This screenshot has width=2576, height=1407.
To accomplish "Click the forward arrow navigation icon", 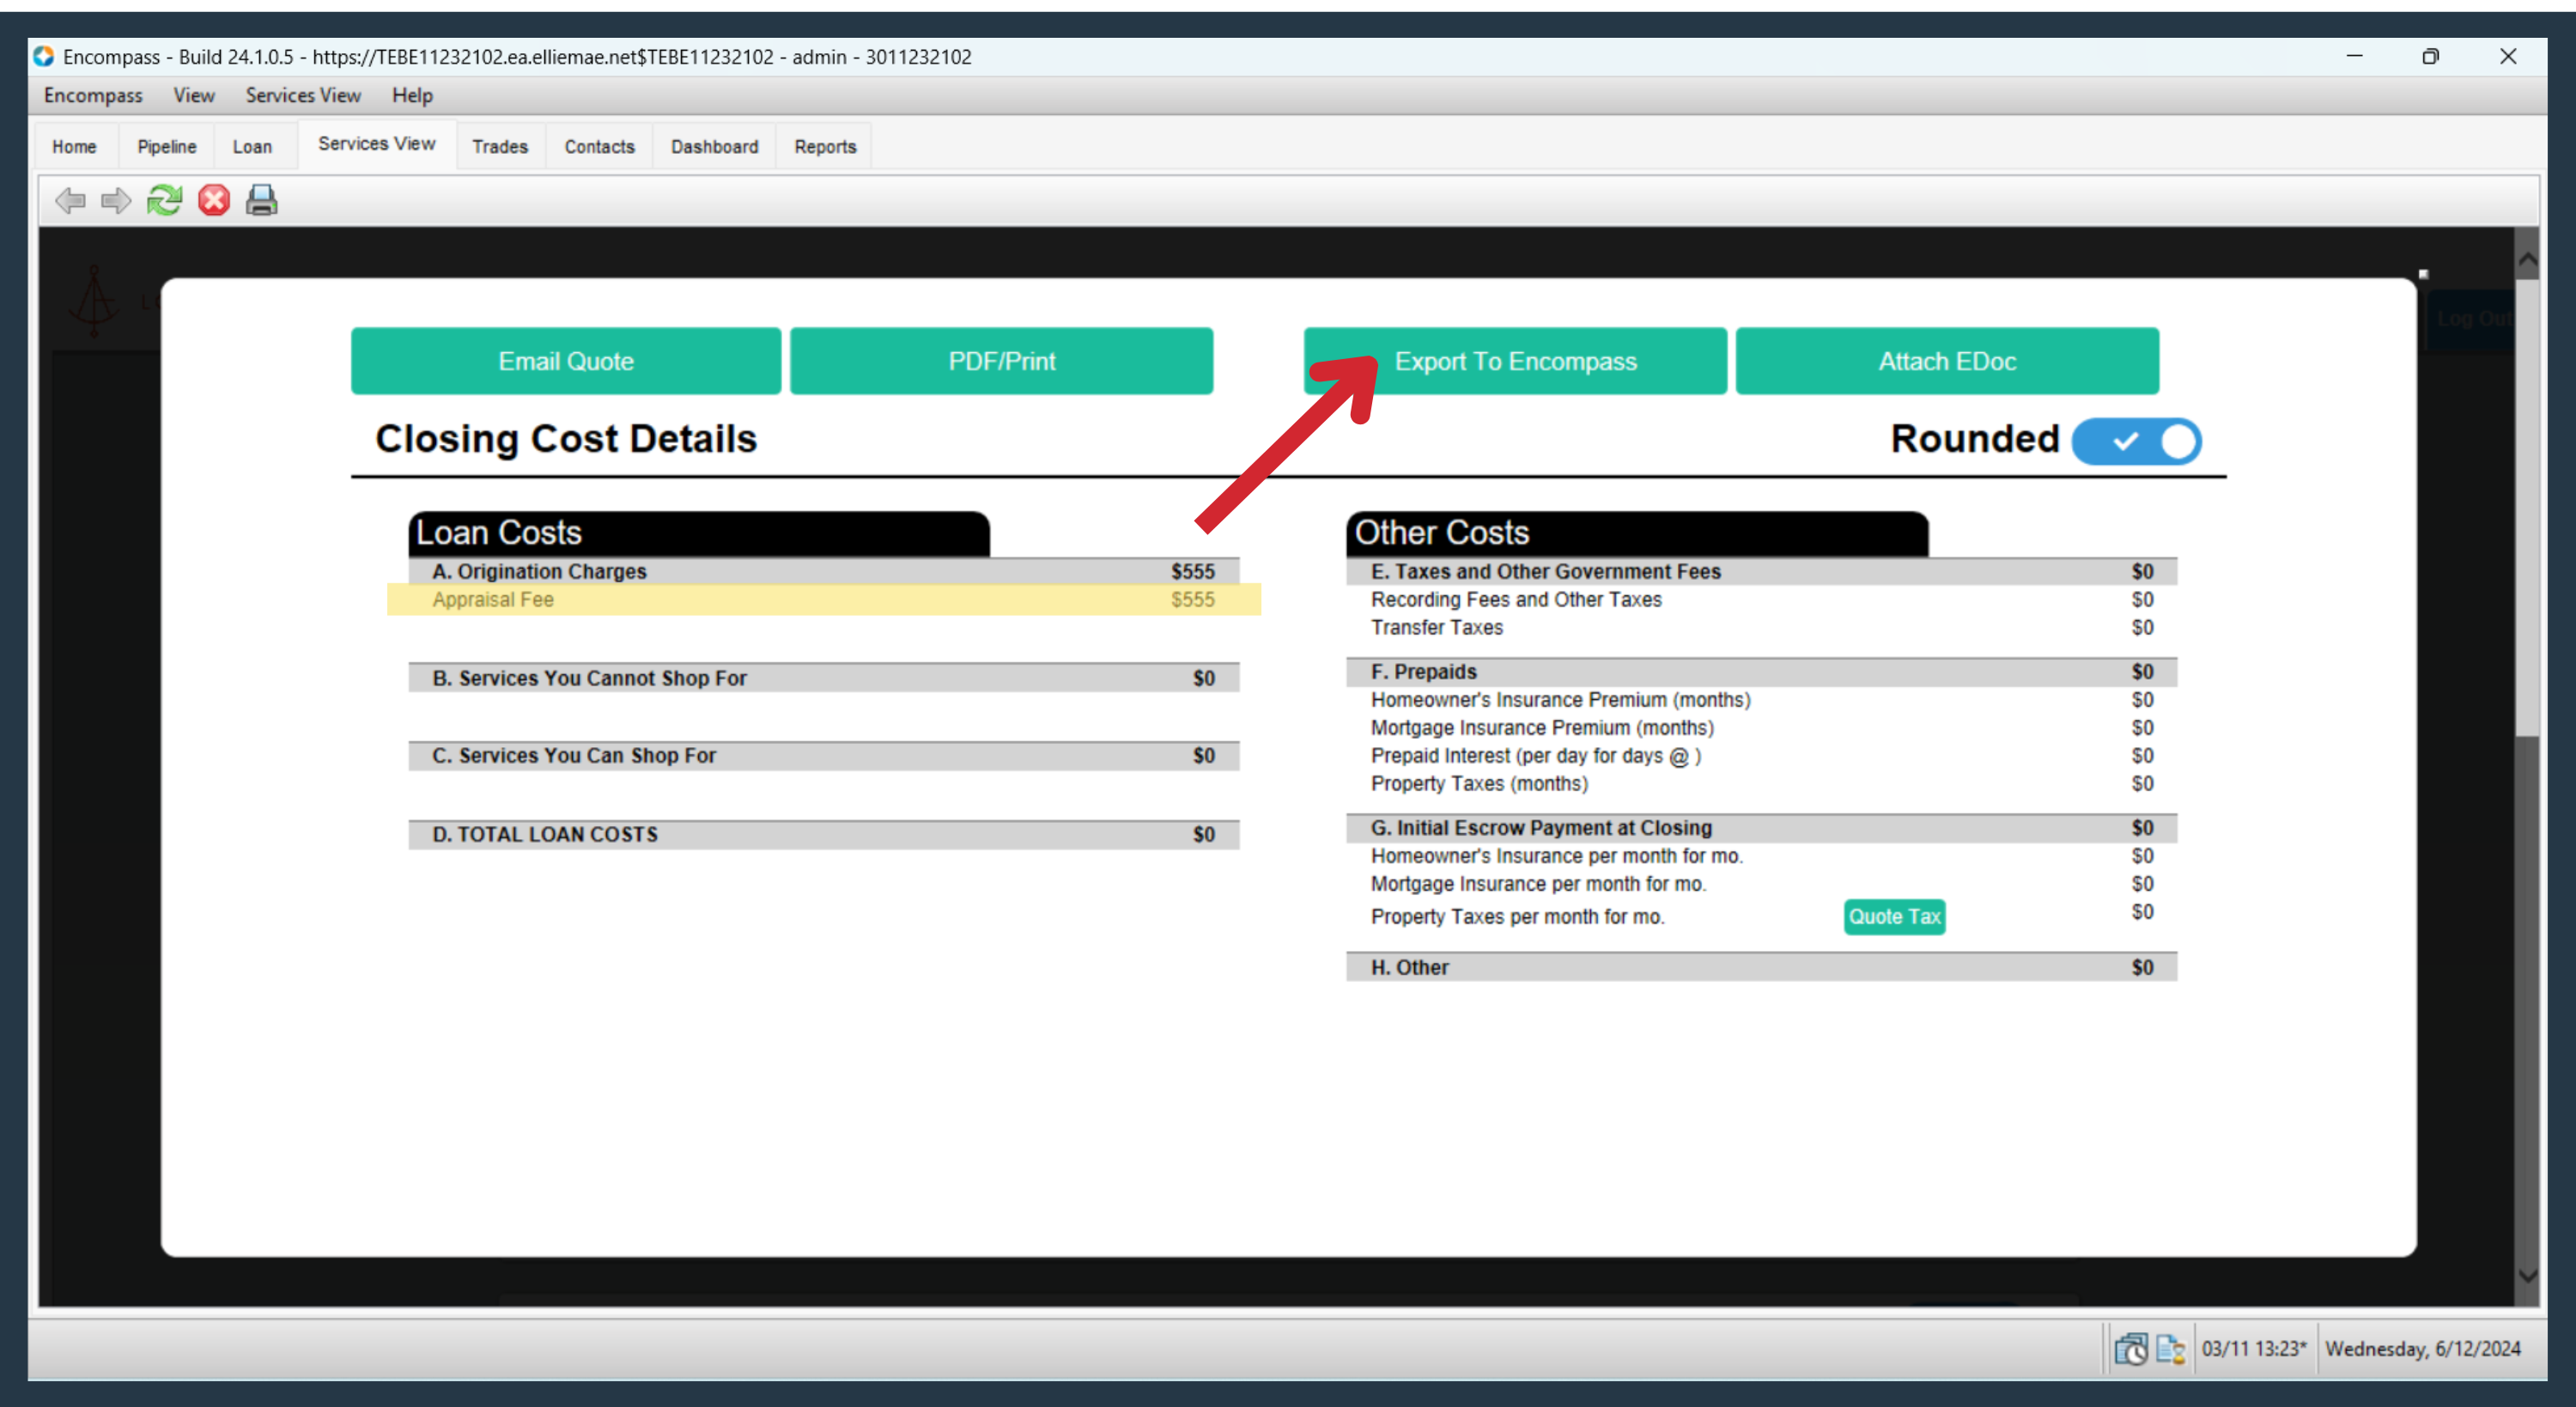I will pyautogui.click(x=116, y=201).
